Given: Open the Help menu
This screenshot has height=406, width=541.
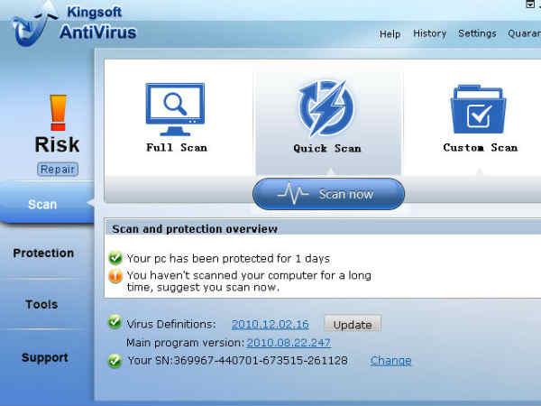Looking at the screenshot, I should point(390,34).
